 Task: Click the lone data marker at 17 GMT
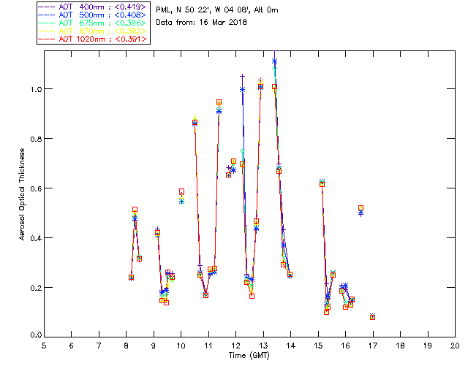[x=372, y=317]
